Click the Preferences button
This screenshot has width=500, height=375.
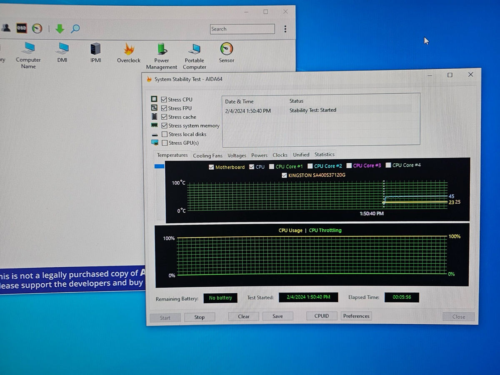coord(356,316)
